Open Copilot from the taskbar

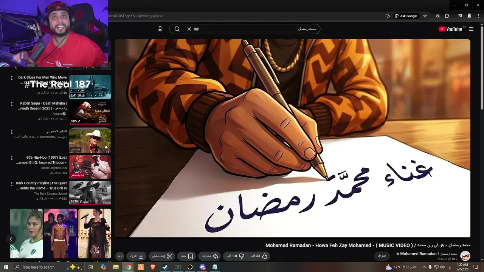pyautogui.click(x=103, y=267)
